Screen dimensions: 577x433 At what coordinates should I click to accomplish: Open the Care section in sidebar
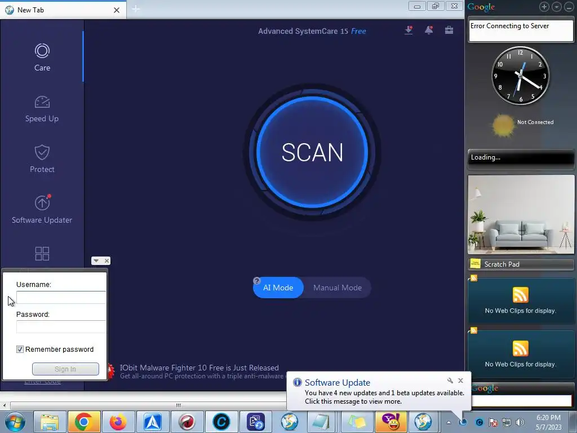[42, 58]
